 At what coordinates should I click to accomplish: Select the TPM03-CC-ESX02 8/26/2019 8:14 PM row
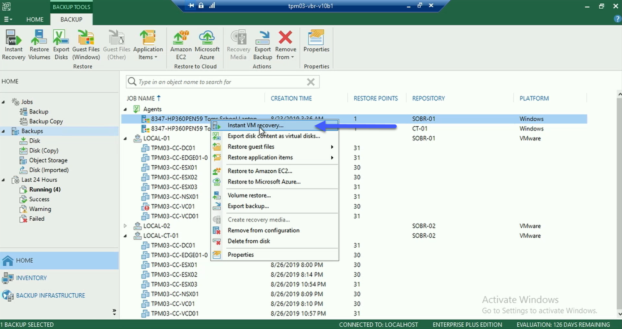(x=354, y=275)
